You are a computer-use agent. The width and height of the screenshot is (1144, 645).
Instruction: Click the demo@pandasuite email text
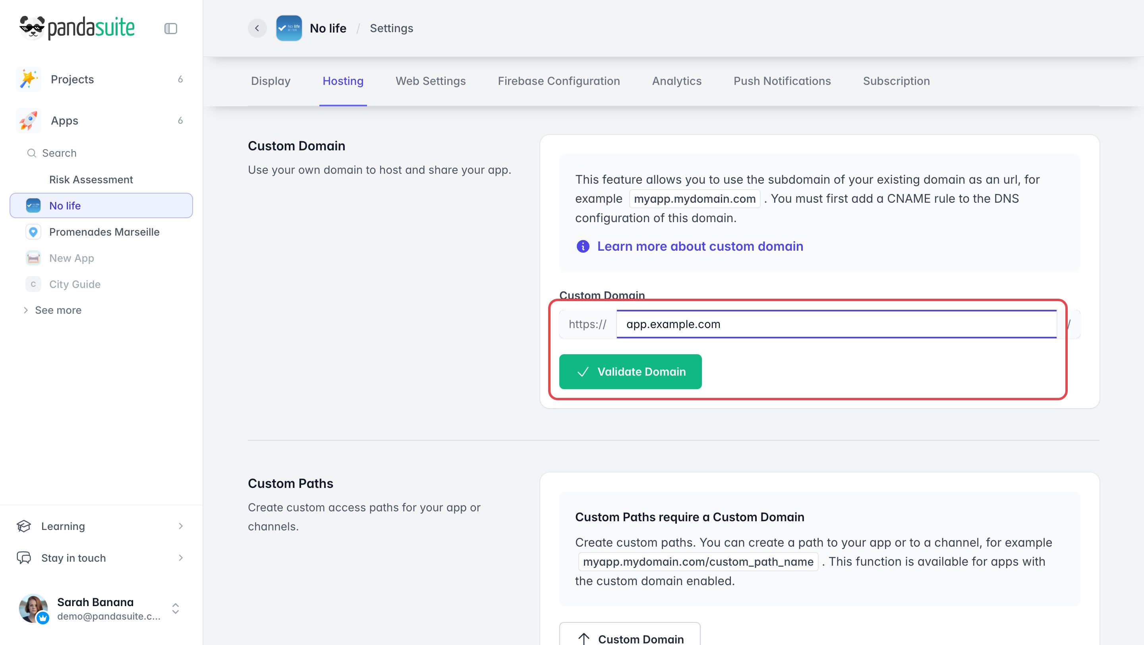109,616
